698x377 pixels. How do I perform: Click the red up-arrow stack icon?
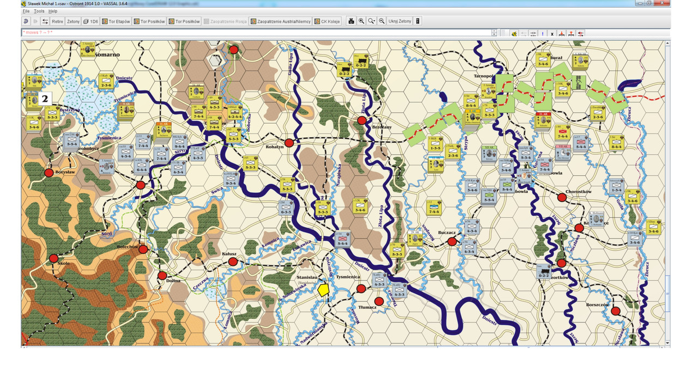pos(571,34)
